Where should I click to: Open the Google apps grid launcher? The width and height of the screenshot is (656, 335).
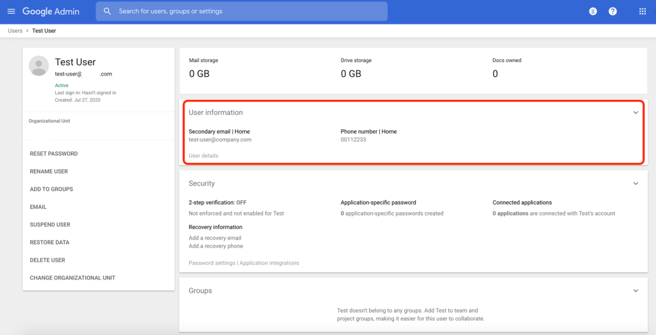(643, 12)
